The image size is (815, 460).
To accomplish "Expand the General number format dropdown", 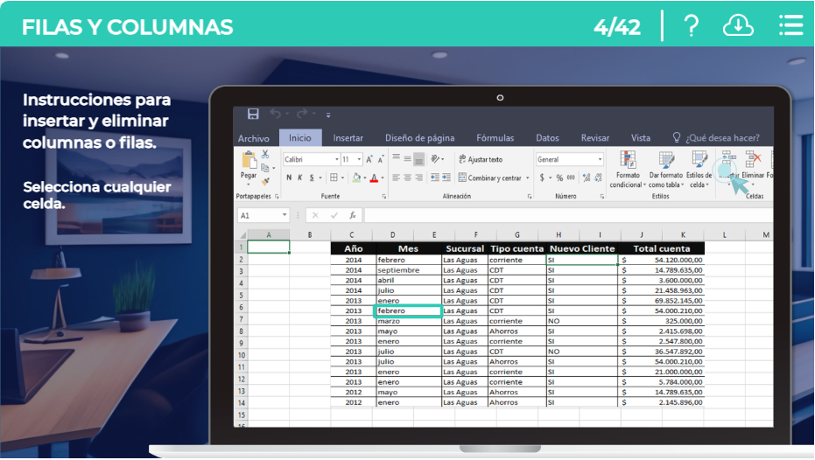I will [600, 160].
